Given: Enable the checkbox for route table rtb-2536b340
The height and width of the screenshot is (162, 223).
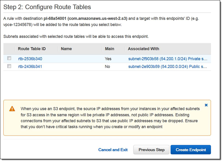Looking at the screenshot, I should coord(9,58).
